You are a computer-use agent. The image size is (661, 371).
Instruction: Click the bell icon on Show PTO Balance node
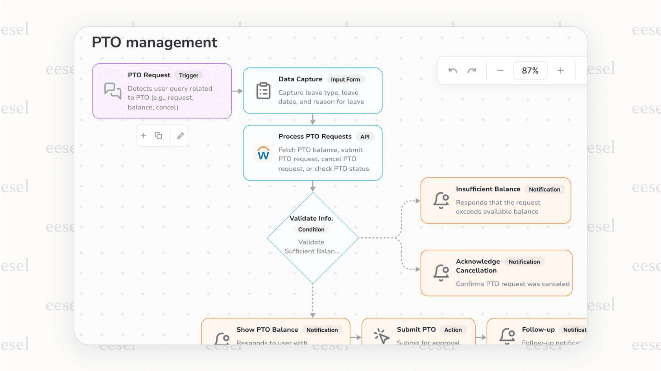(221, 338)
